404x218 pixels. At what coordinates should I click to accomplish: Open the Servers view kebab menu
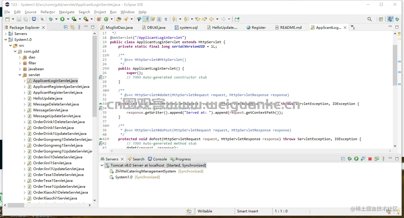click(383, 159)
